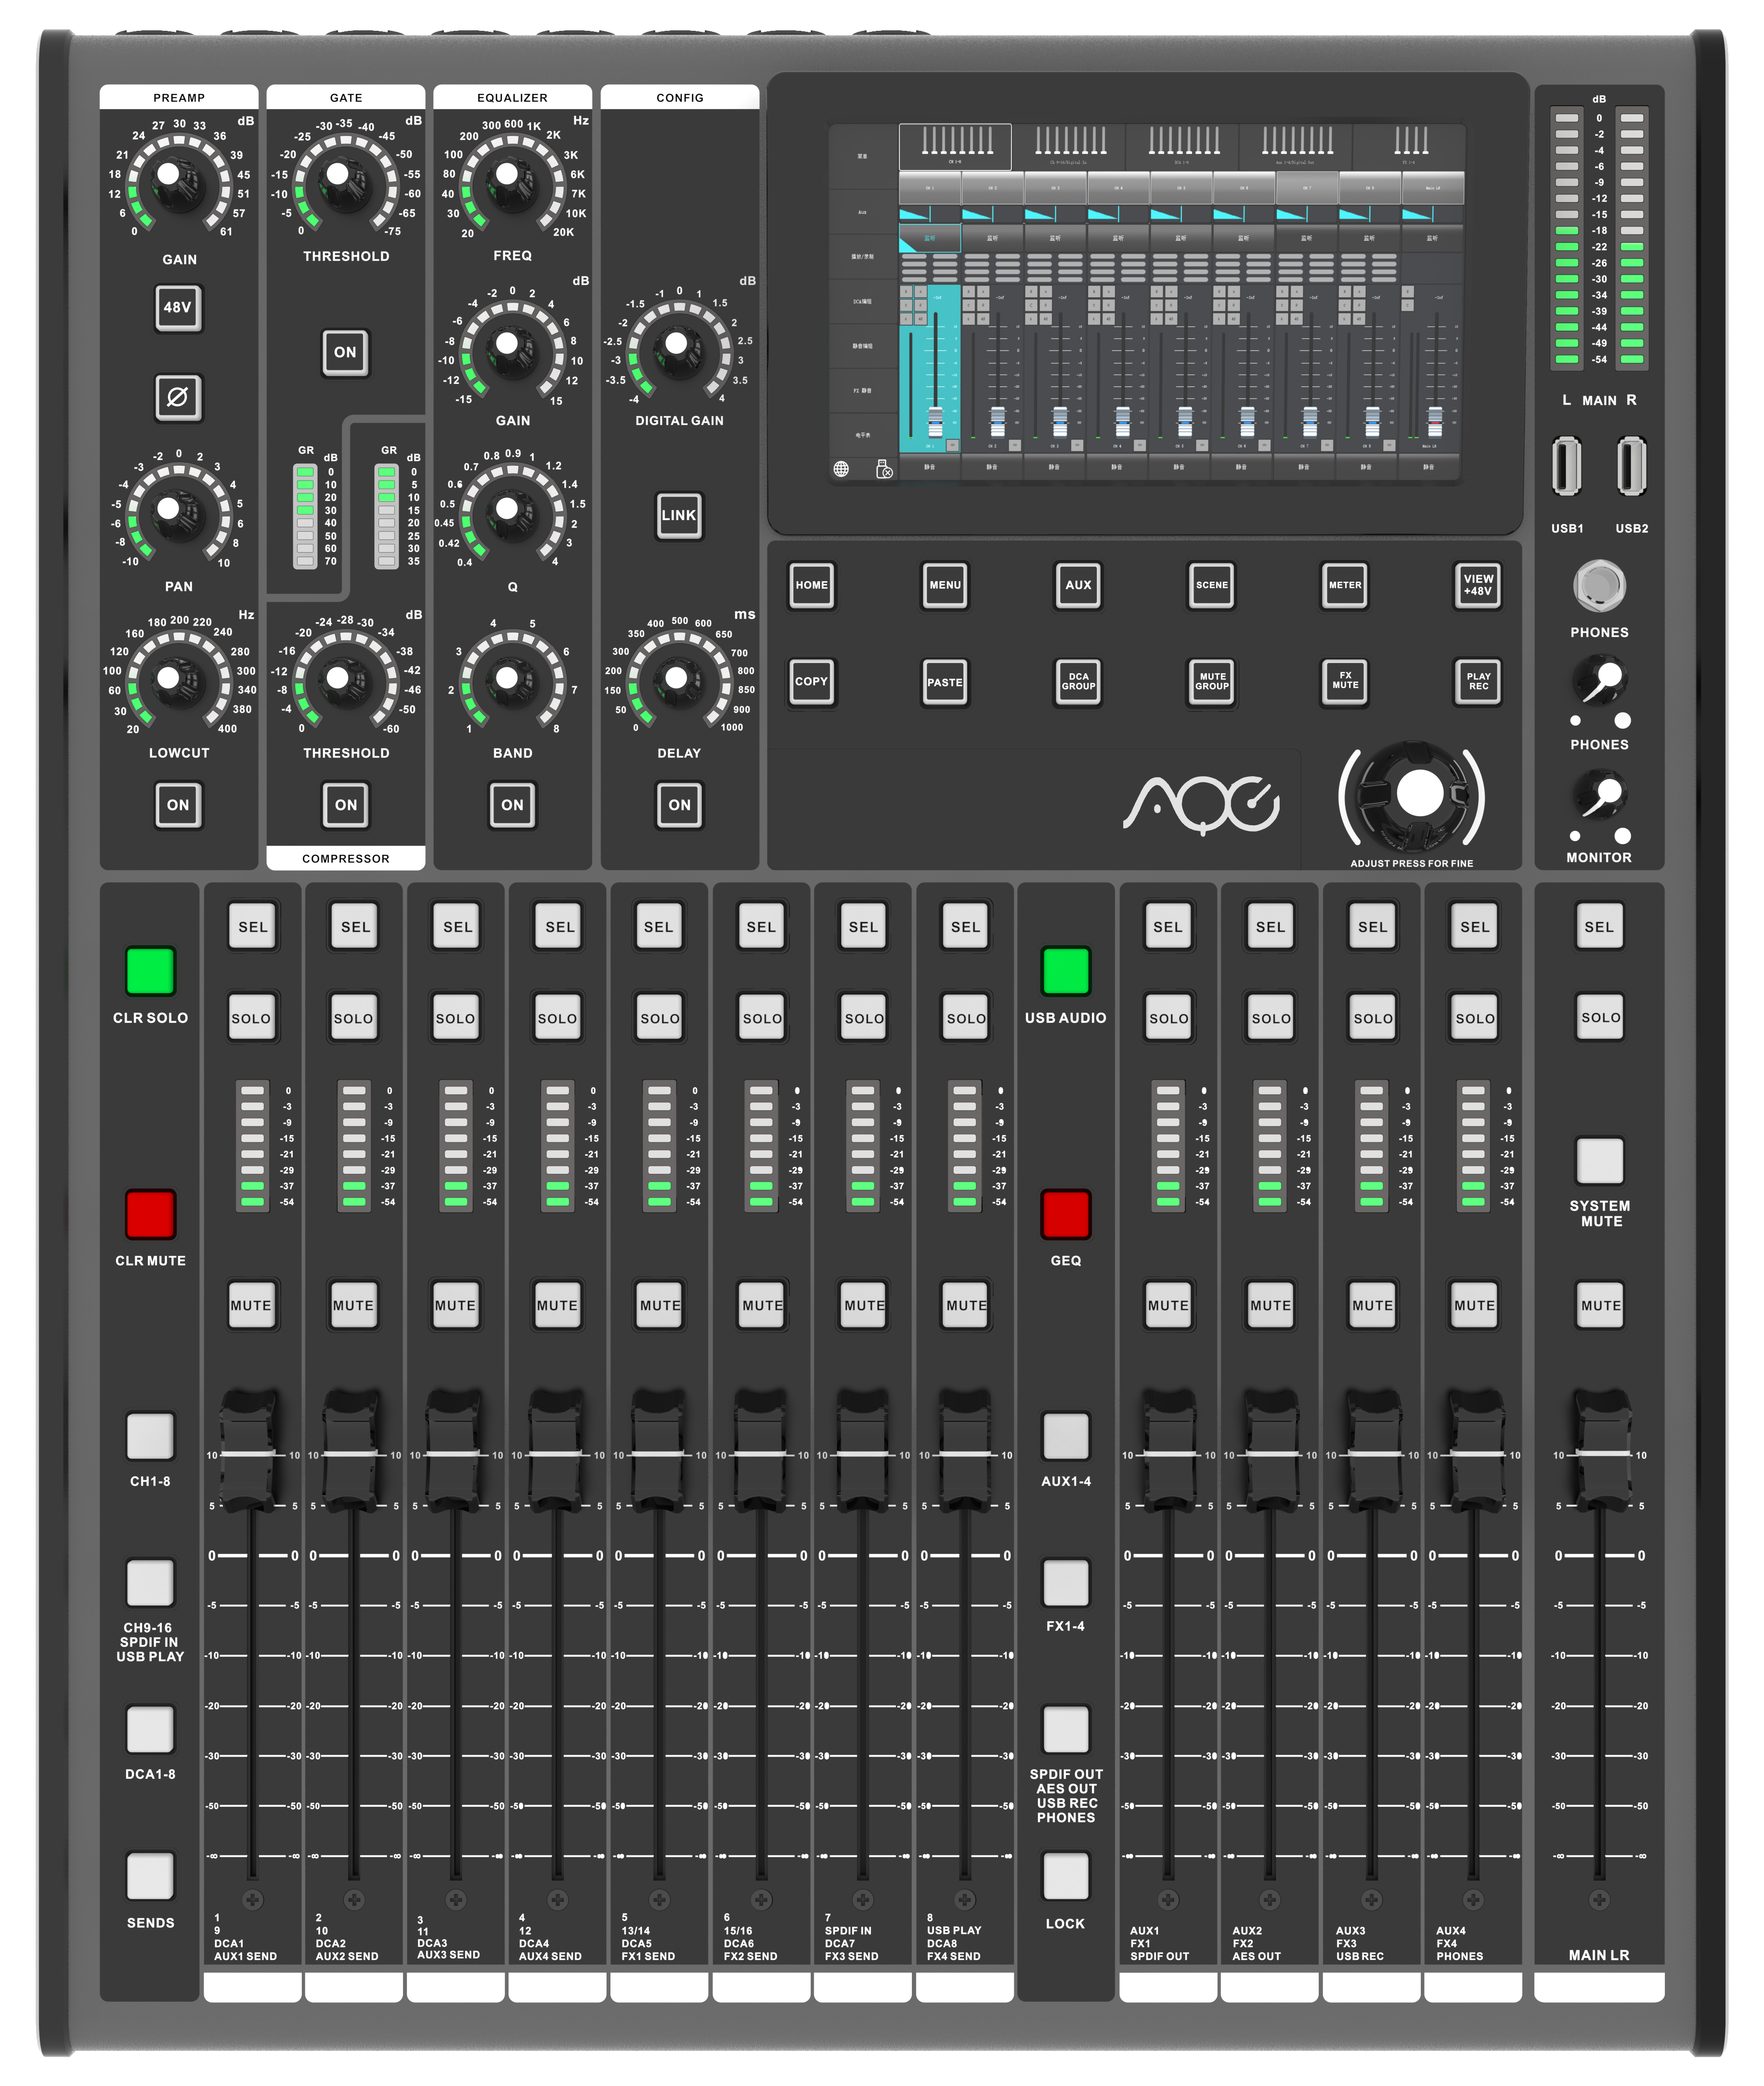The width and height of the screenshot is (1764, 2086).
Task: Select the DCA1-8 fader layer button
Action: pyautogui.click(x=150, y=1729)
